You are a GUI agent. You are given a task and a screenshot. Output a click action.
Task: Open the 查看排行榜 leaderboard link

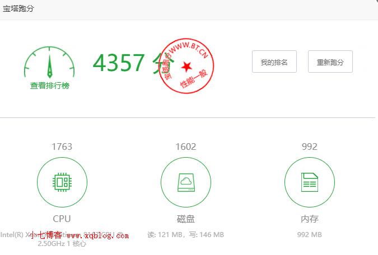click(50, 86)
